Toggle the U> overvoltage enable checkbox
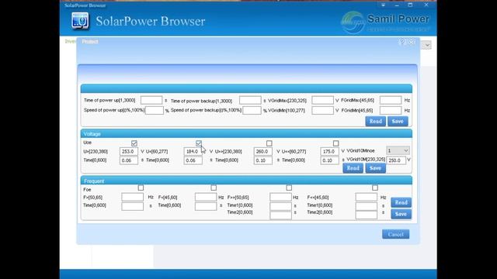This screenshot has height=279, width=497. tap(134, 143)
